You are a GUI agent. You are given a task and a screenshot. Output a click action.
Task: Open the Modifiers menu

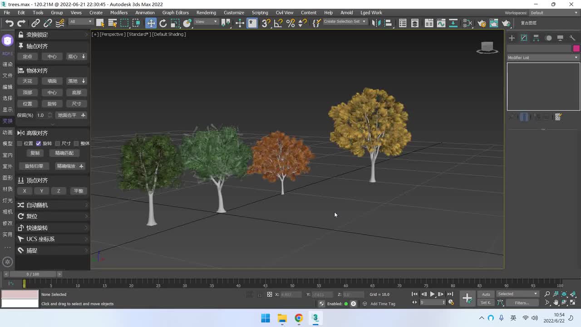click(119, 13)
